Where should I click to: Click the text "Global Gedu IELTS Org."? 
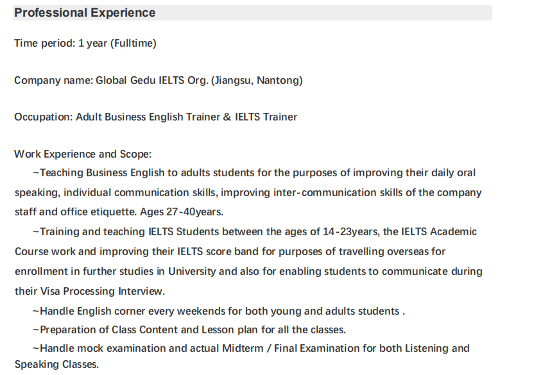151,81
